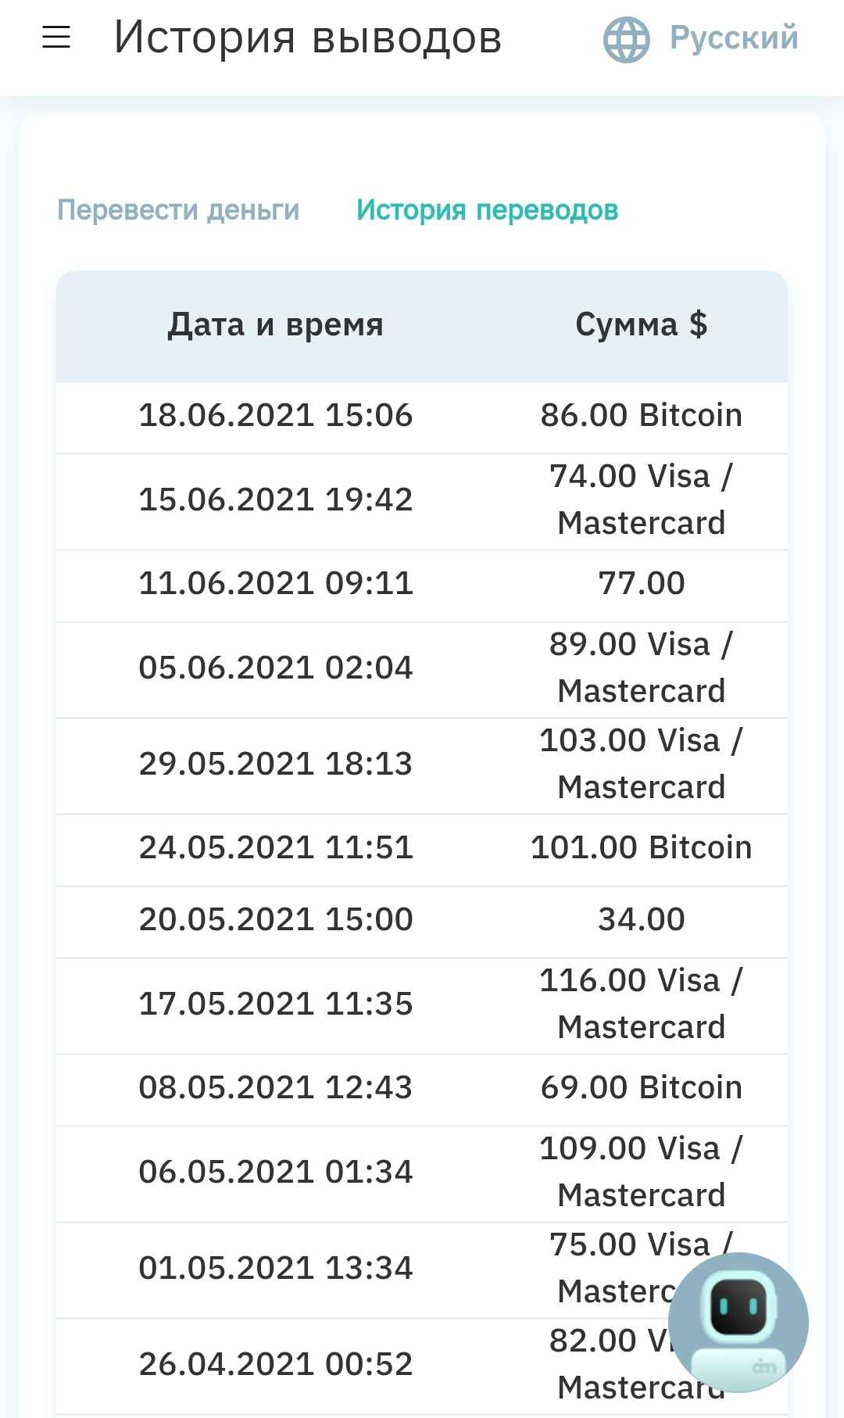Click the 103.00 Visa / Mastercard amount
844x1418 pixels.
(642, 764)
